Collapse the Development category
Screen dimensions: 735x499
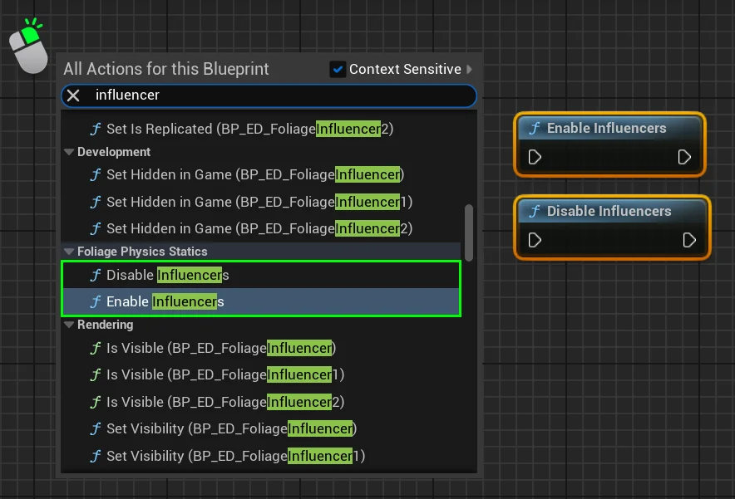point(69,152)
